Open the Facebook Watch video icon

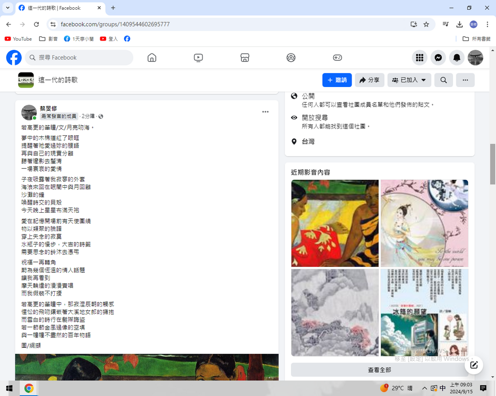pos(198,58)
